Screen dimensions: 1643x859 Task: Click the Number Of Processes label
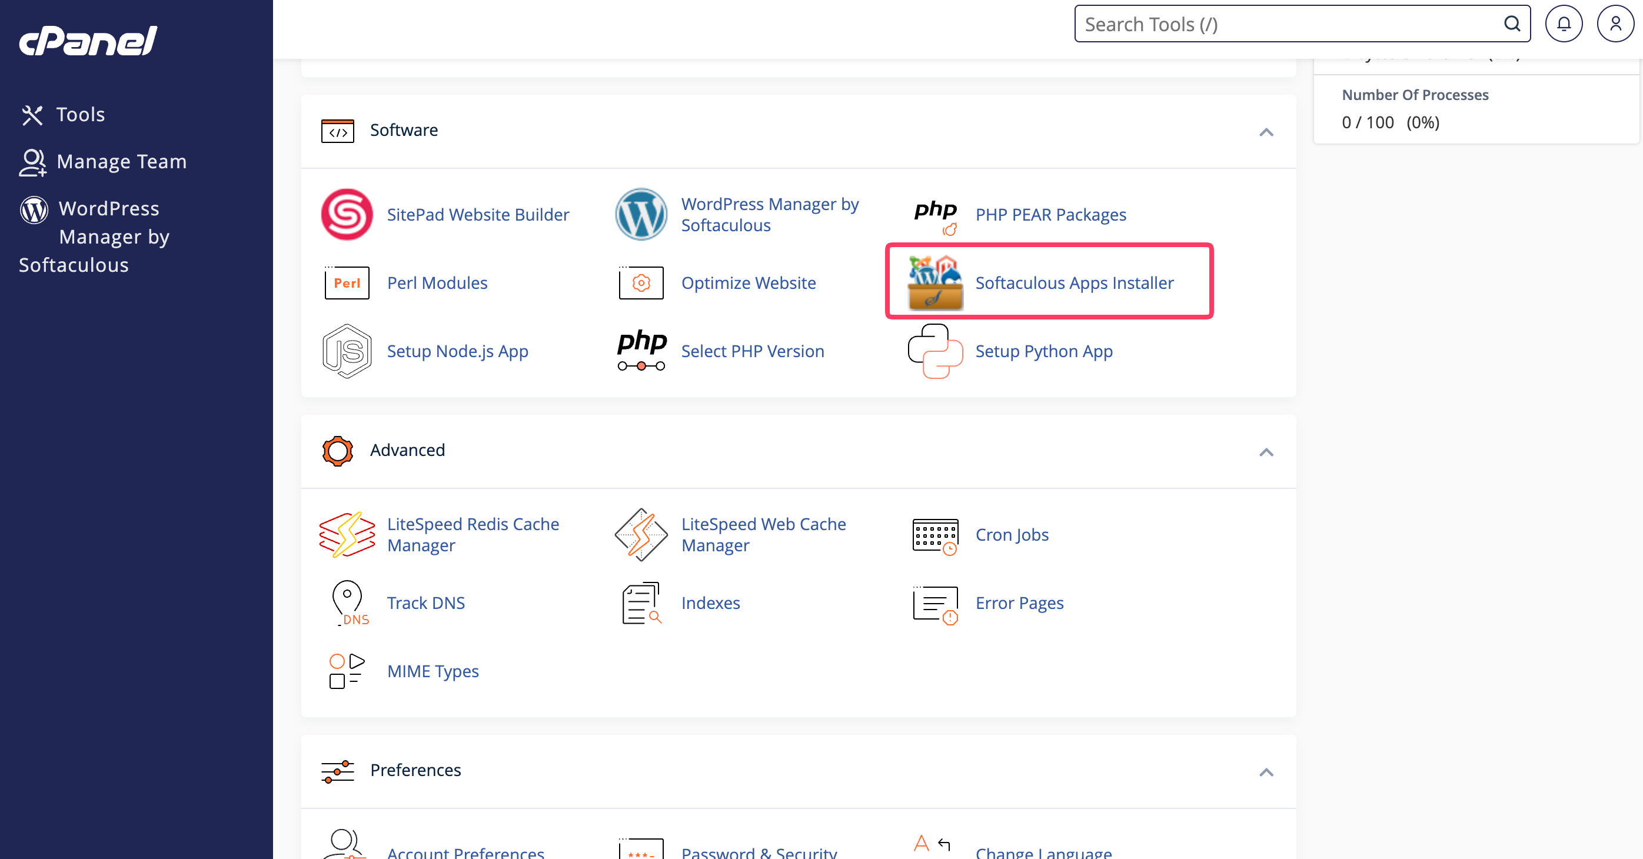(x=1415, y=95)
